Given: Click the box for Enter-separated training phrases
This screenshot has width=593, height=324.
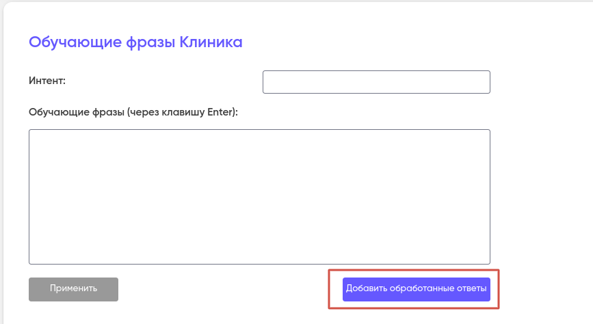Looking at the screenshot, I should pos(259,196).
